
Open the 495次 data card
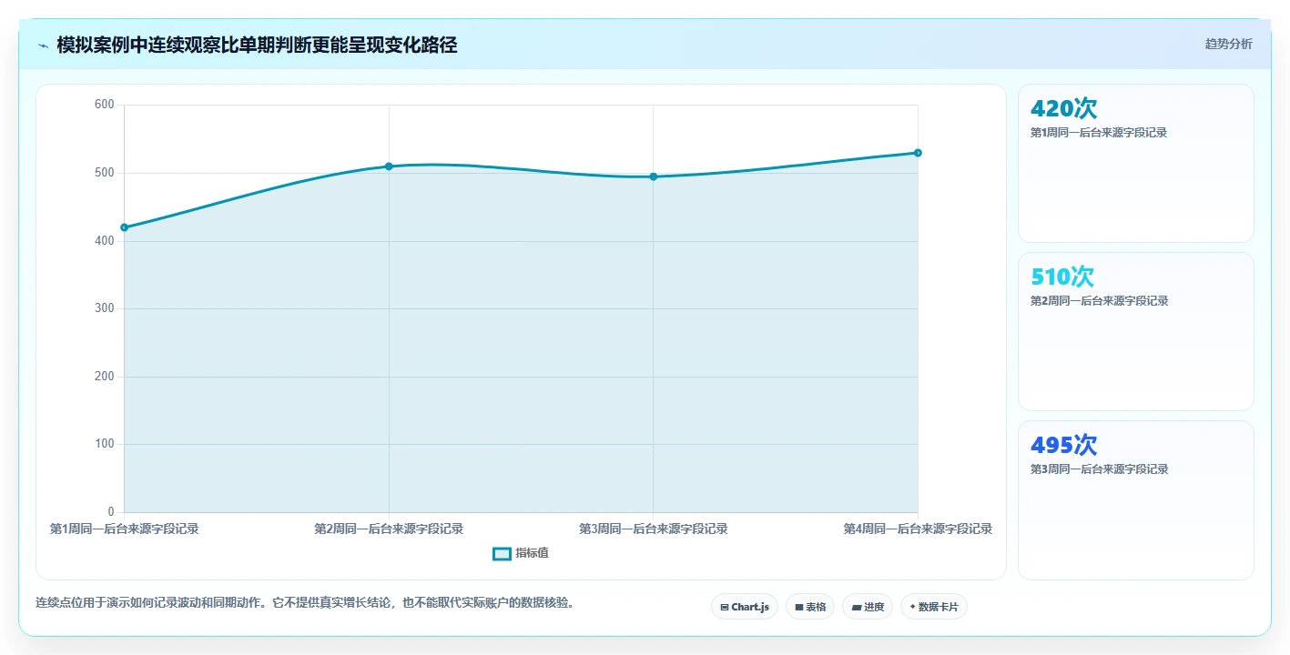pos(1136,500)
